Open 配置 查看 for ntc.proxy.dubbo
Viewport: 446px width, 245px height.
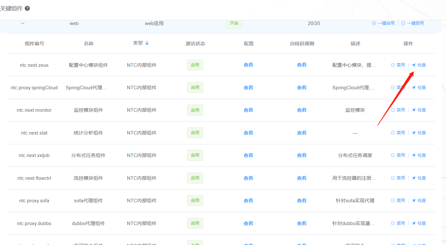[x=249, y=223]
